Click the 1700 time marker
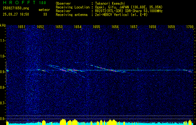This screenshot has width=196, height=125. pos(190,27)
